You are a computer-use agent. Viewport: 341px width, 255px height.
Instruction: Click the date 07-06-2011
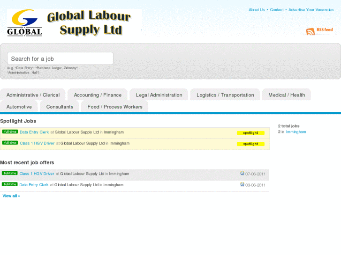255,174
